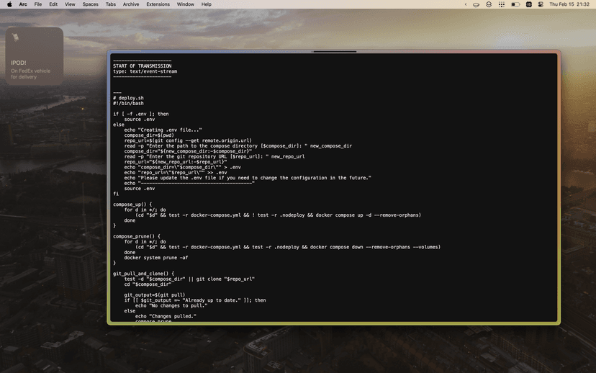Open the File menu
This screenshot has width=596, height=373.
coord(37,4)
